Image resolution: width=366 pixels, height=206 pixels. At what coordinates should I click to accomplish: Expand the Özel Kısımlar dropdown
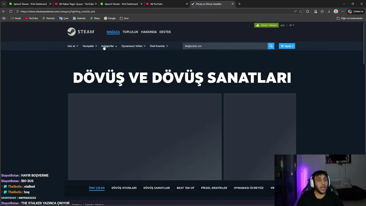coord(159,46)
